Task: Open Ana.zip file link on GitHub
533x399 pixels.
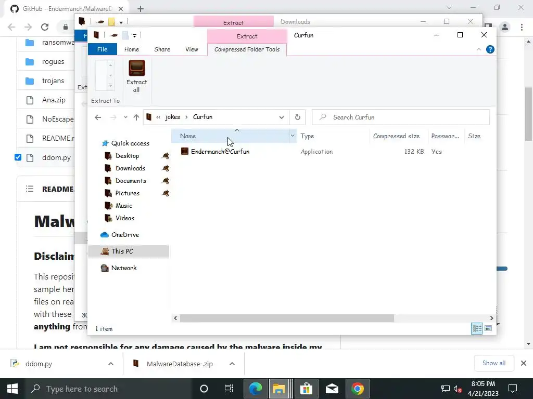Action: pos(54,100)
